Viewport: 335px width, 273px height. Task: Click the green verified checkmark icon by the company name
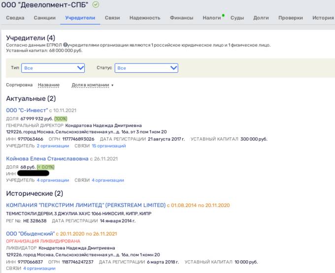pos(96,4)
